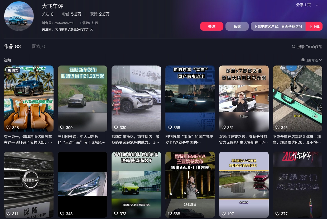Open the 陪鹏友们展望2024 video thumbnail
Image resolution: width=327 pixels, height=219 pixels.
click(297, 185)
